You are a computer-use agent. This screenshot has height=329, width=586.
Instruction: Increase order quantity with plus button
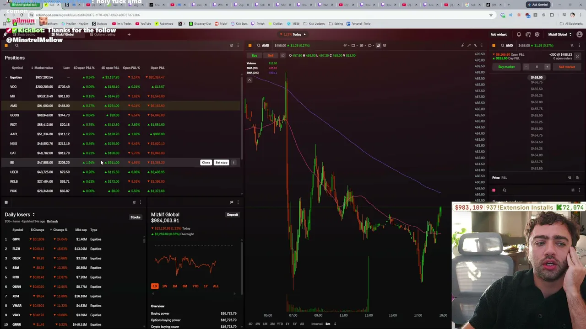(x=547, y=67)
